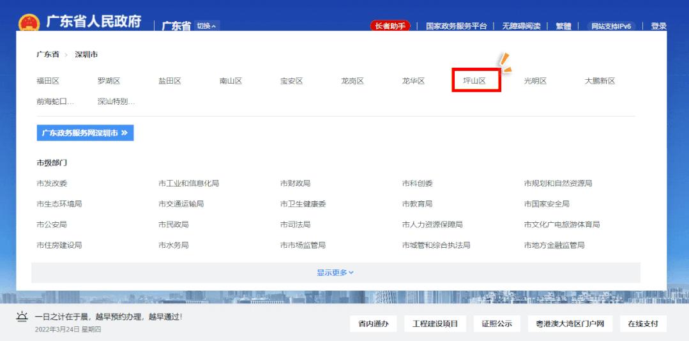Go to 在线支付 online payment
The width and height of the screenshot is (689, 341).
pos(642,324)
